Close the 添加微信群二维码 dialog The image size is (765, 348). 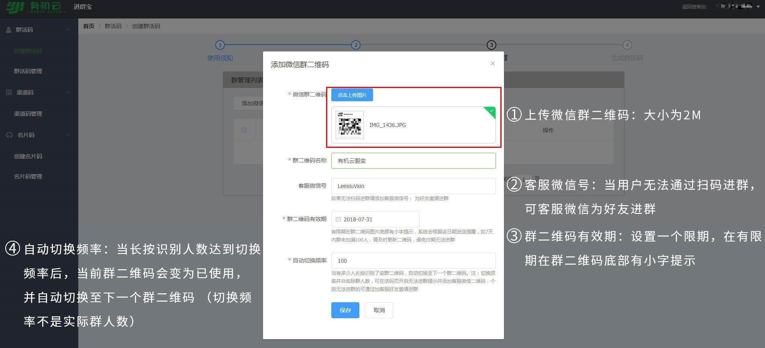click(492, 63)
